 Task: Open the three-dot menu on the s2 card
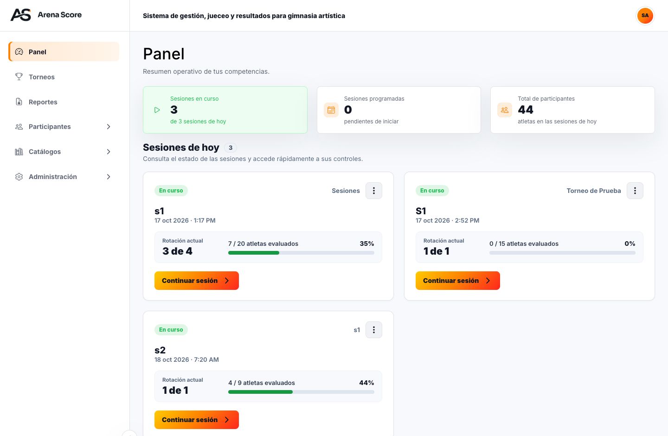click(x=374, y=330)
